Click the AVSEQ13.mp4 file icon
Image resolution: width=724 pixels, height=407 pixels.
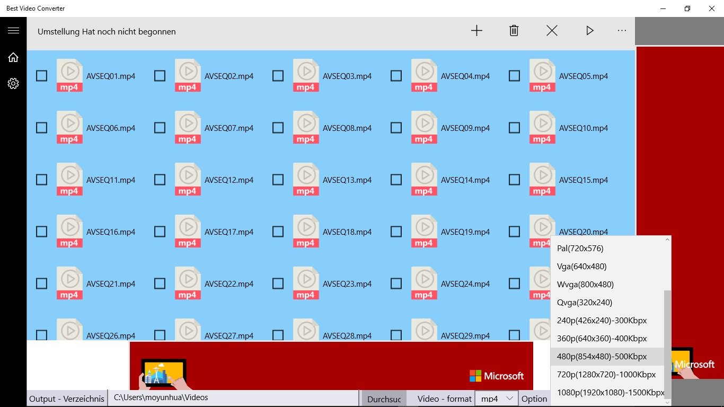[x=306, y=179]
